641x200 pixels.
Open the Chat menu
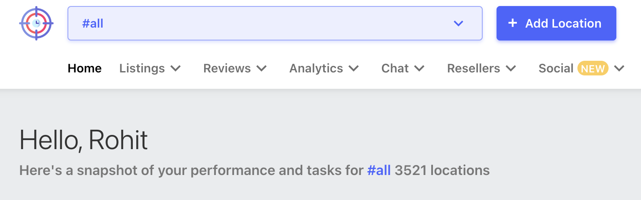click(x=395, y=69)
